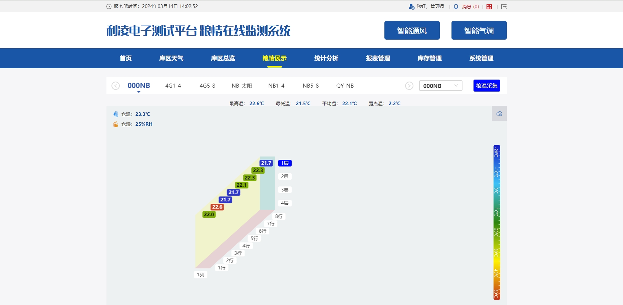
Task: Click the green 22.1 temperature point
Action: [x=242, y=185]
